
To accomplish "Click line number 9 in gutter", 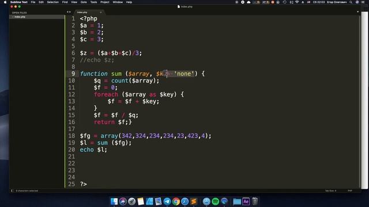I will (73, 74).
